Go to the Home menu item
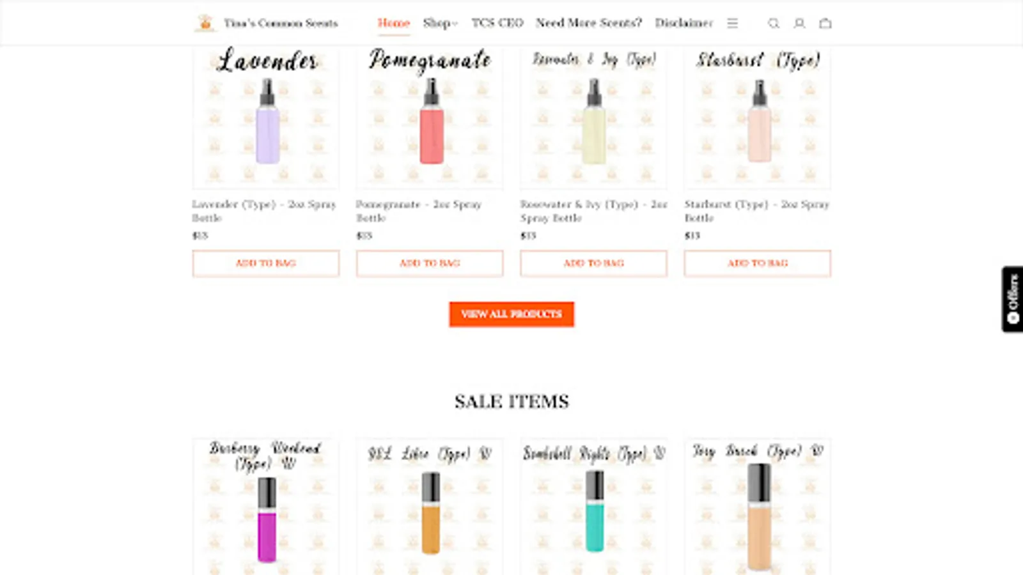The width and height of the screenshot is (1023, 575). tap(393, 23)
